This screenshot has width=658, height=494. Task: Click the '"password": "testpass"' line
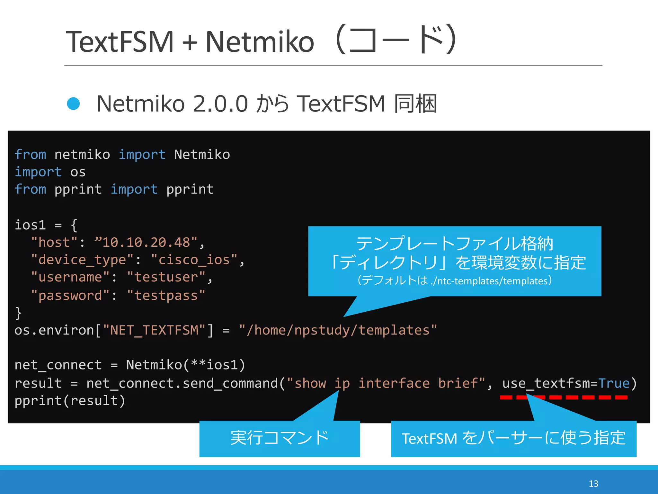point(118,295)
